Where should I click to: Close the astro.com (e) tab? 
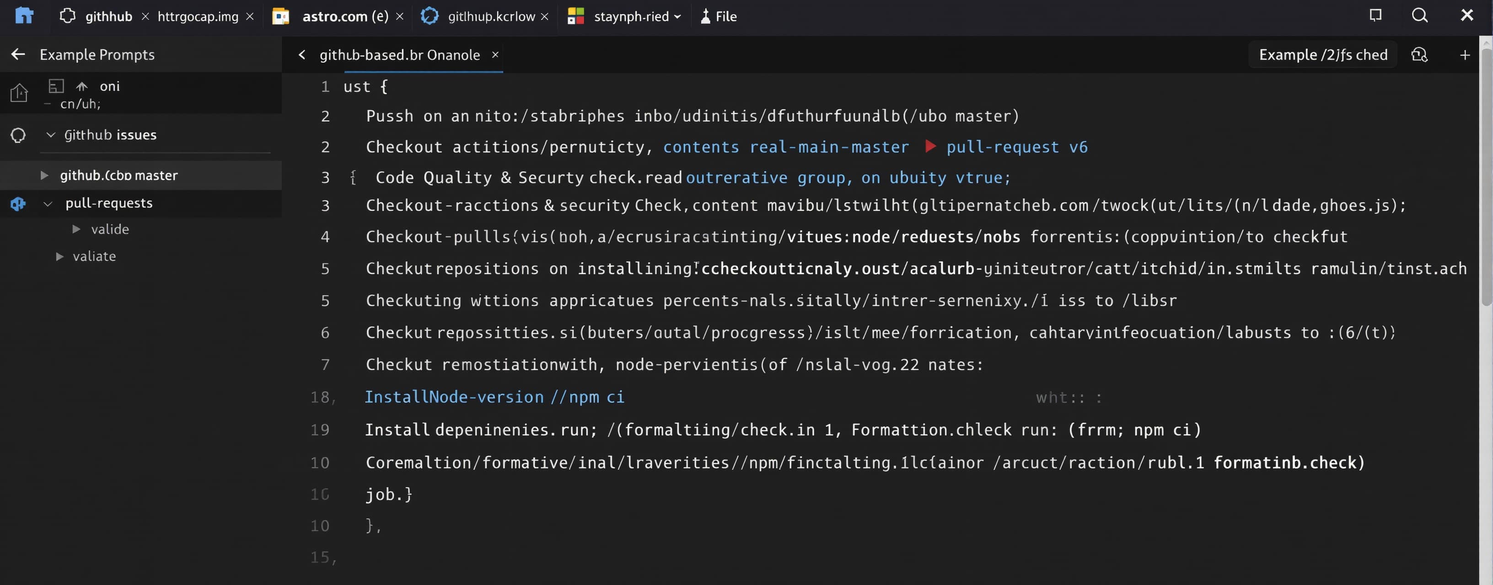coord(399,17)
